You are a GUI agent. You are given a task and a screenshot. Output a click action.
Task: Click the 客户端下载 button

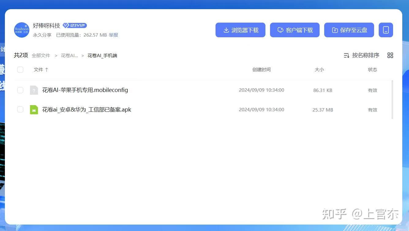[x=295, y=30]
